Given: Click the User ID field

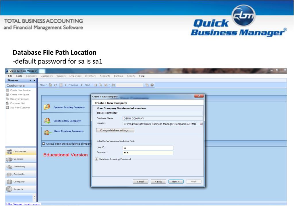Looking at the screenshot, I should 148,148.
